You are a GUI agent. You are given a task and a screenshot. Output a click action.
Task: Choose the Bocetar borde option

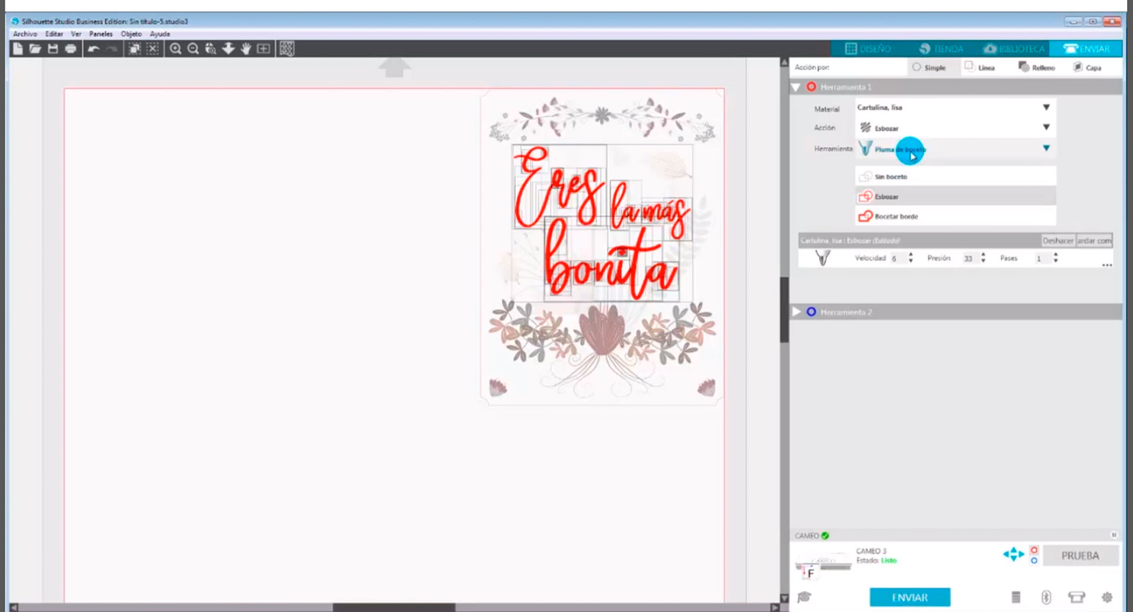coord(955,216)
